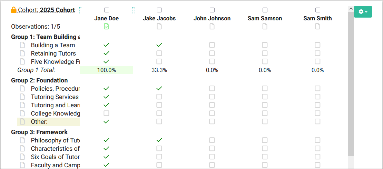This screenshot has width=383, height=169.
Task: Select the Other: row label
Action: [39, 122]
